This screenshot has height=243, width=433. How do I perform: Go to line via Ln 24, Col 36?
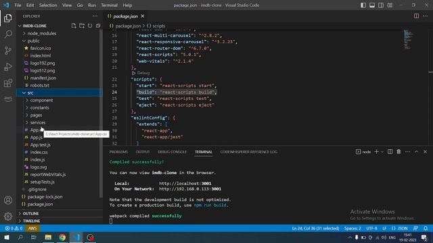pos(315,228)
